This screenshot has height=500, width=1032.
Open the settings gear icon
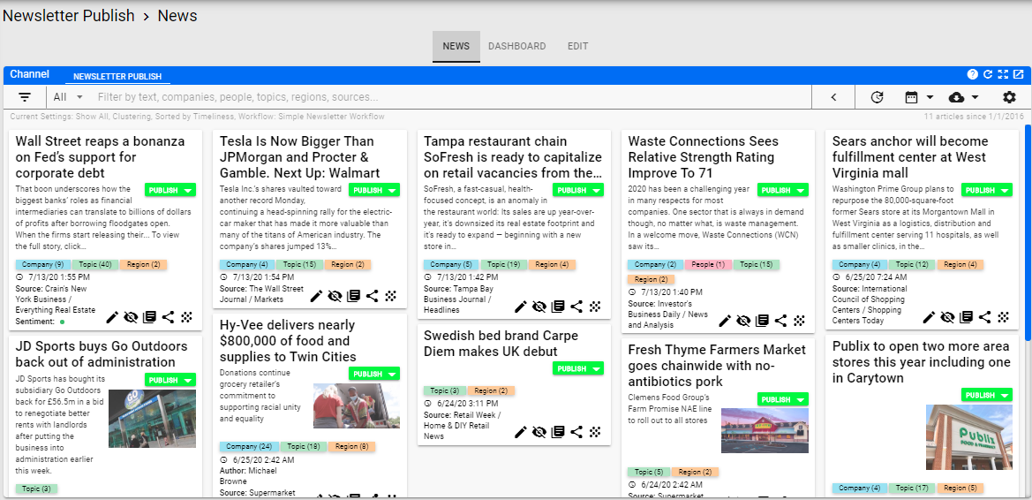[x=1010, y=97]
